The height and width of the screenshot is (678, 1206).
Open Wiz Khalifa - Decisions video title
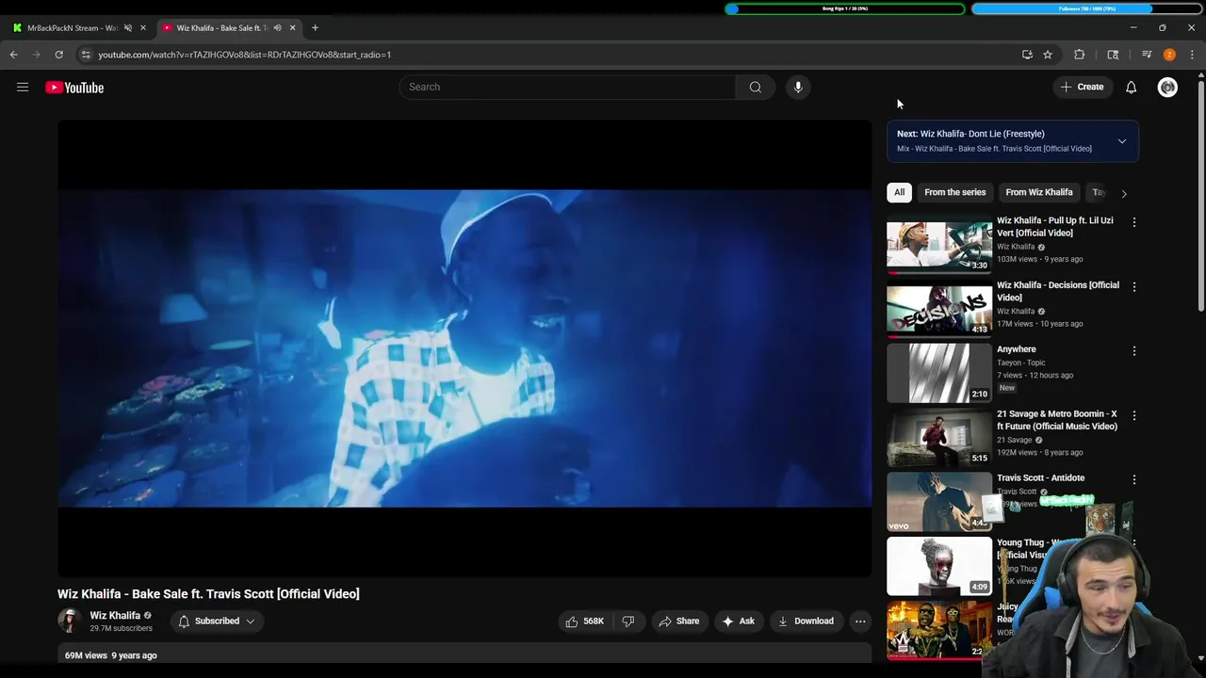[1058, 291]
